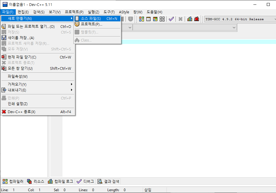This screenshot has width=276, height=193.
Task: Minimize the Dev-C++ window
Action: (x=255, y=4)
